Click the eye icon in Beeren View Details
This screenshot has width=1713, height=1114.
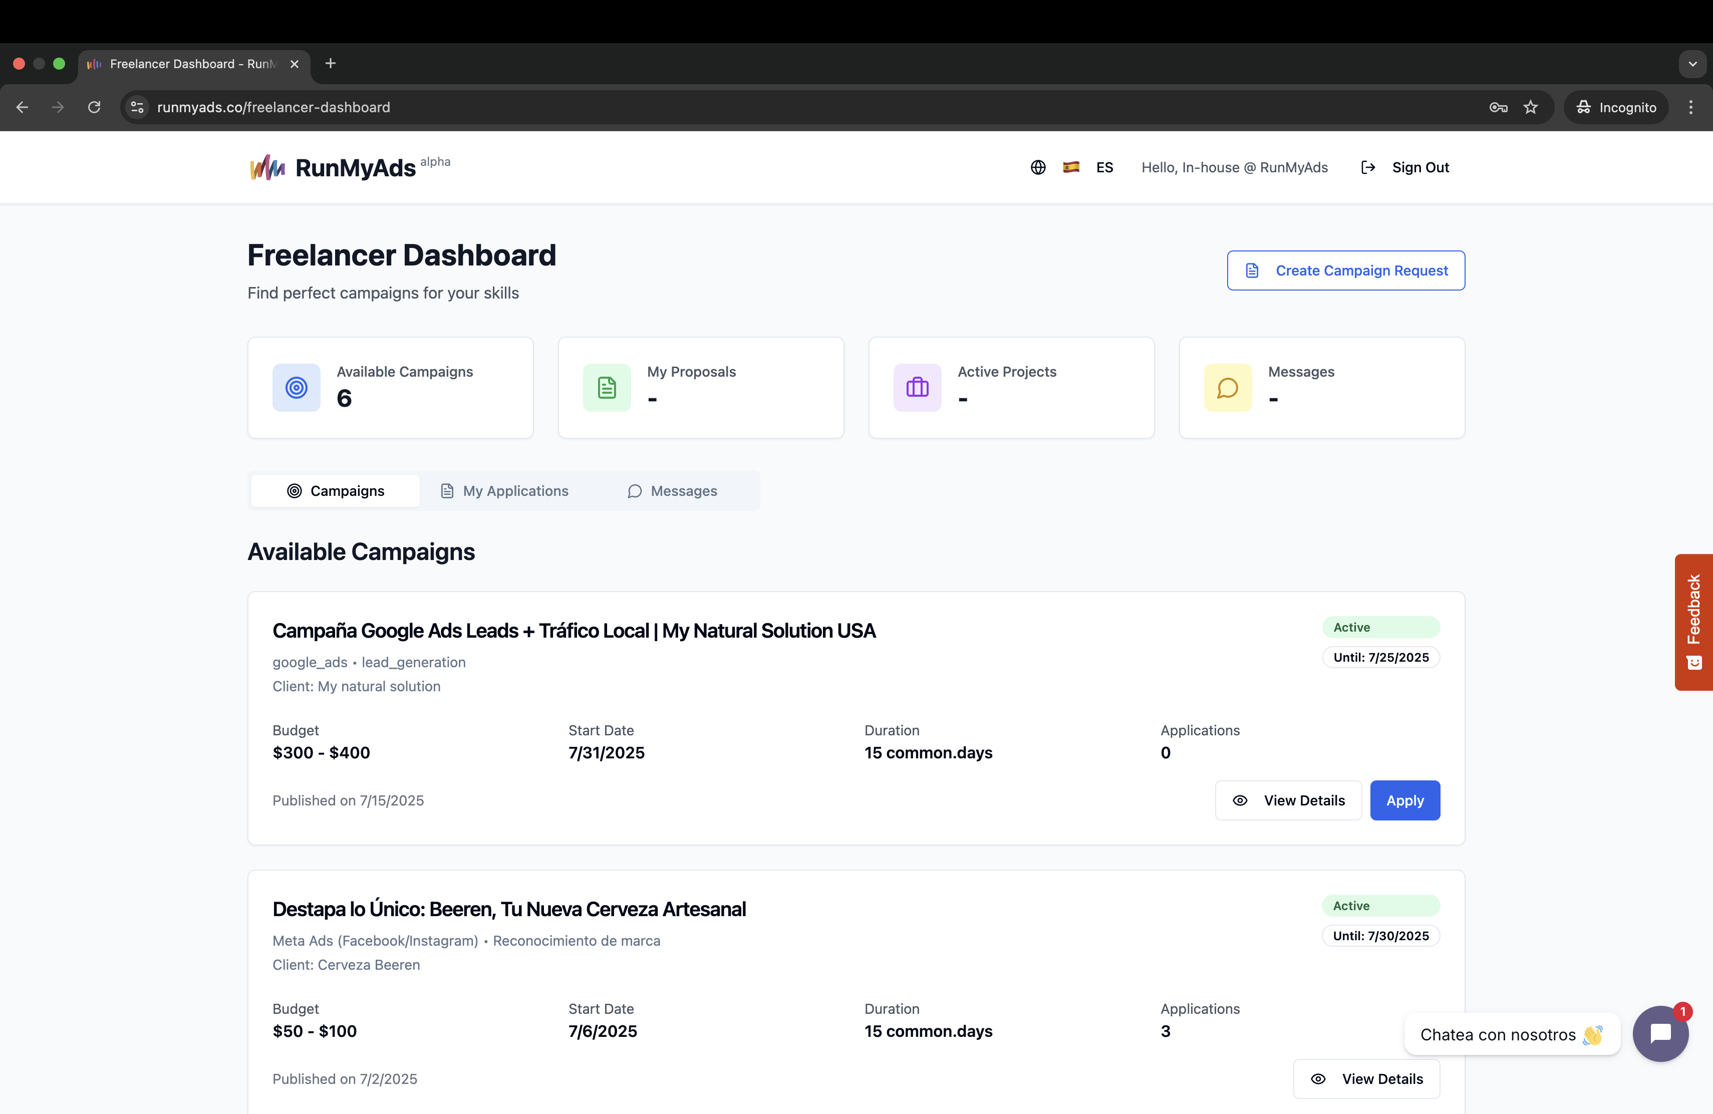[x=1318, y=1079]
